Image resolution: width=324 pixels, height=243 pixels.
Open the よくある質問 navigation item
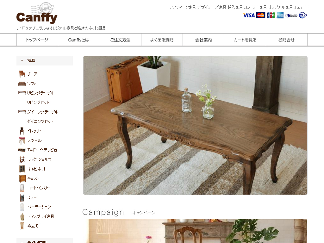162,40
